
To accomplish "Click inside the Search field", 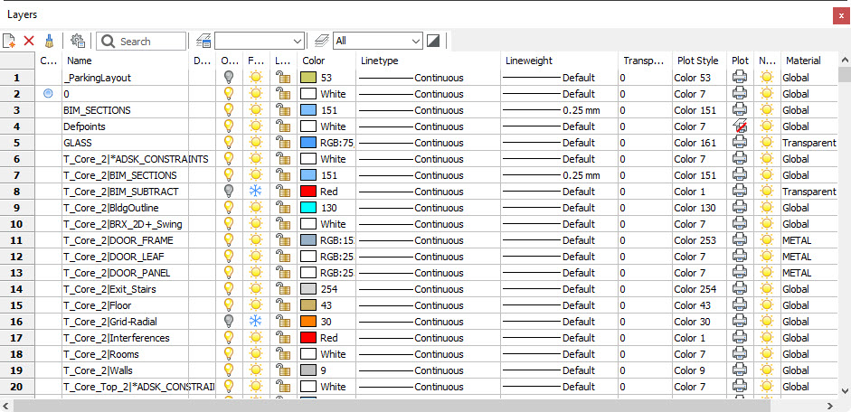I will pos(141,42).
